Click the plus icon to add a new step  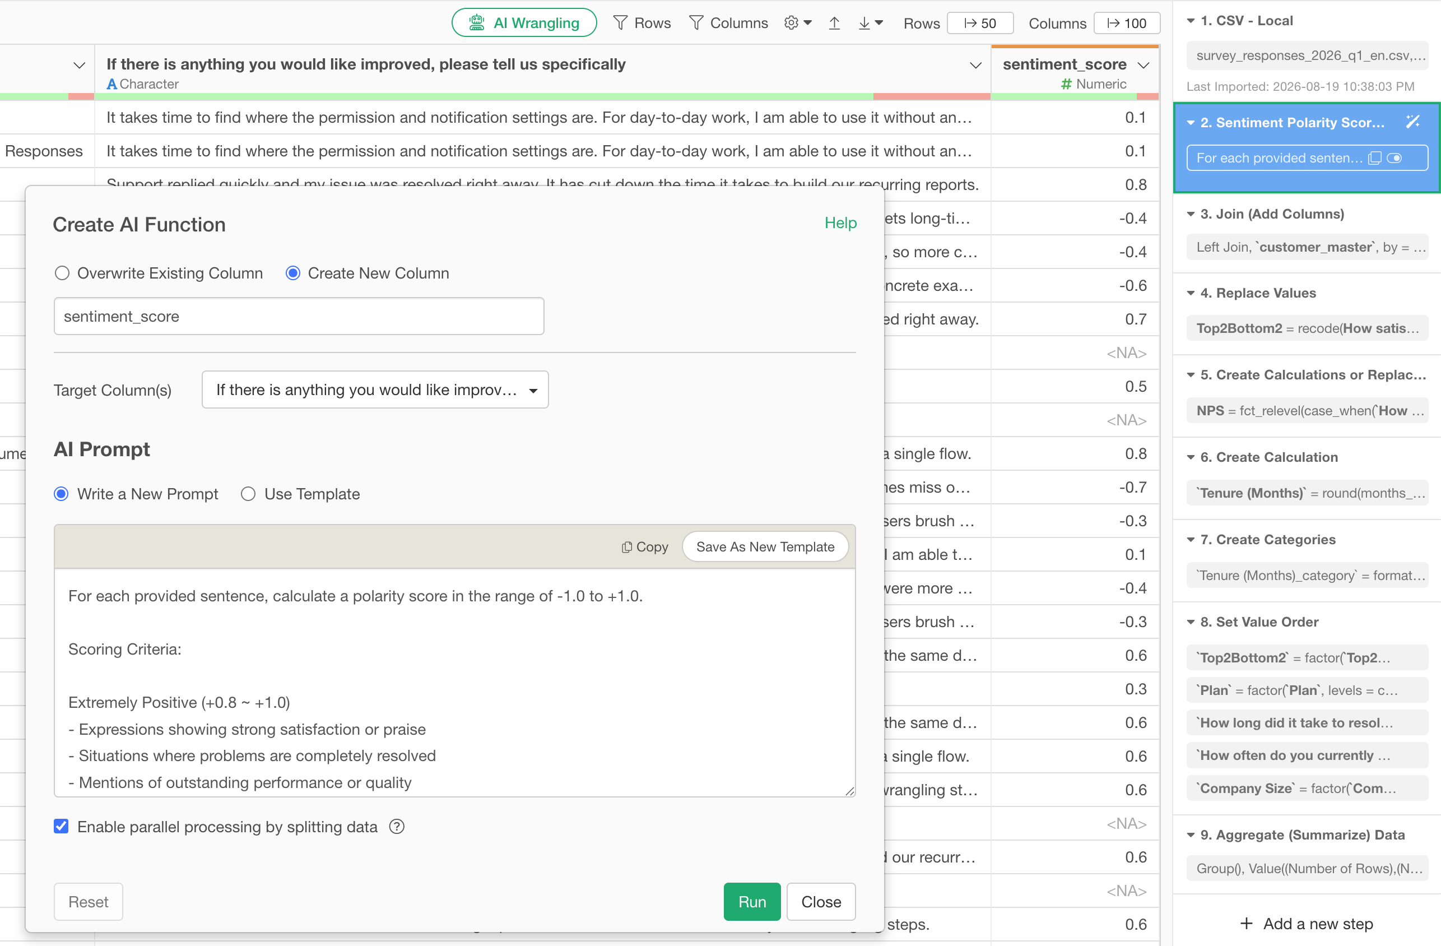point(1246,924)
